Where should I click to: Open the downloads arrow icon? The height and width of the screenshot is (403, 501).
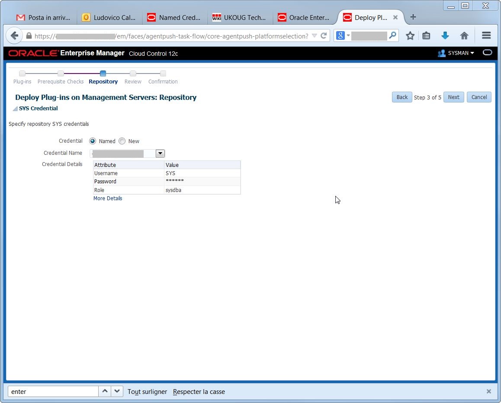[445, 36]
